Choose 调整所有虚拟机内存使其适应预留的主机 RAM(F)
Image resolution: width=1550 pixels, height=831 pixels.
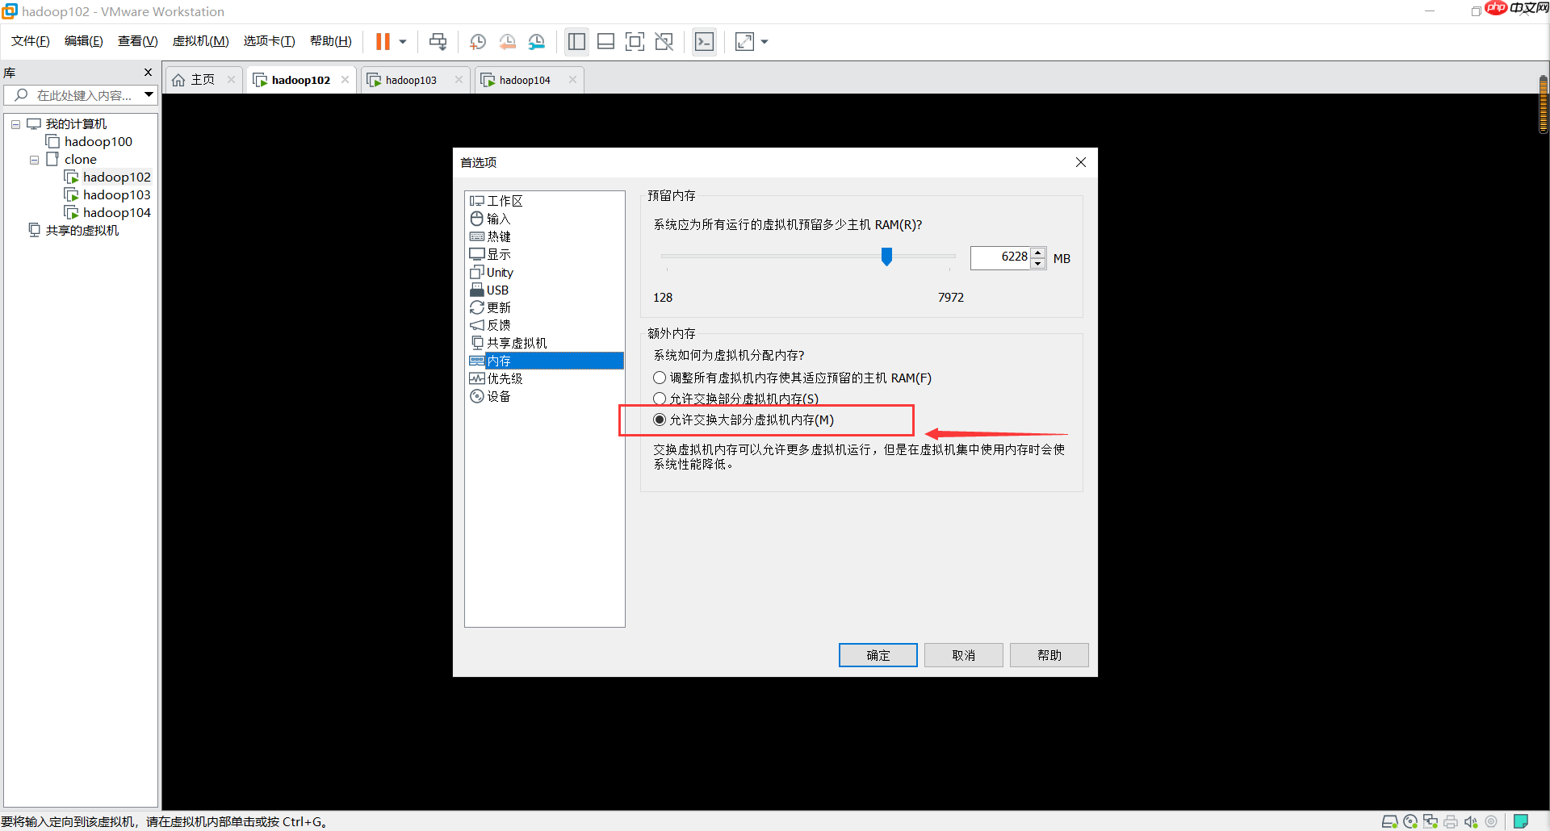point(660,377)
